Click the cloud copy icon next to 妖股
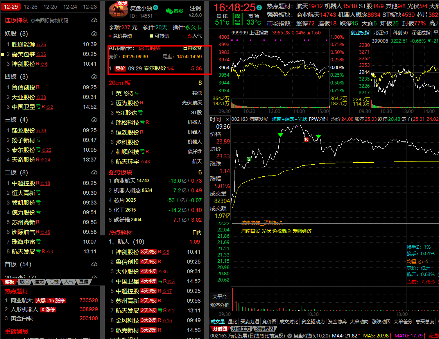This screenshot has width=439, height=339. pos(94,34)
